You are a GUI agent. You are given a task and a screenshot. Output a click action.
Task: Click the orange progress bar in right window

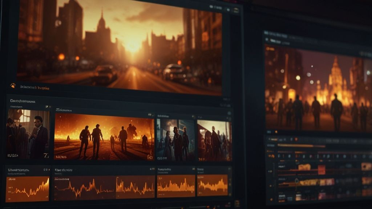point(301,146)
